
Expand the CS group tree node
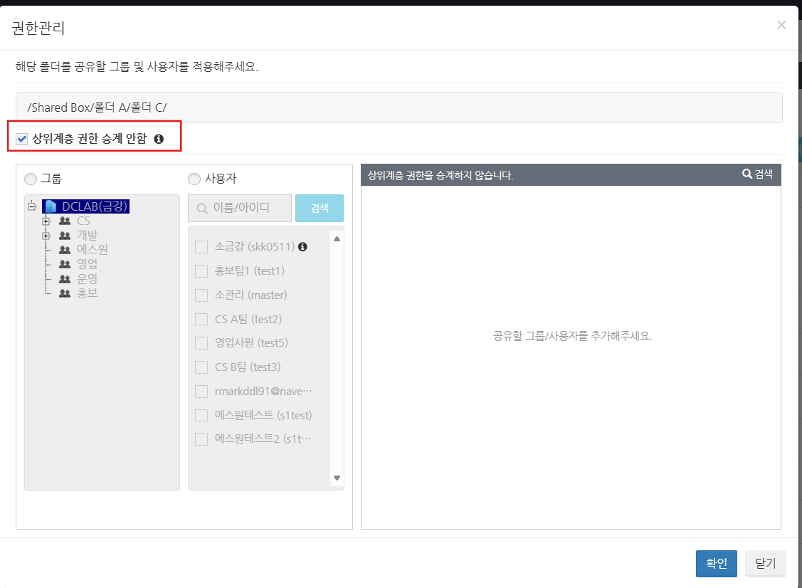click(x=46, y=221)
